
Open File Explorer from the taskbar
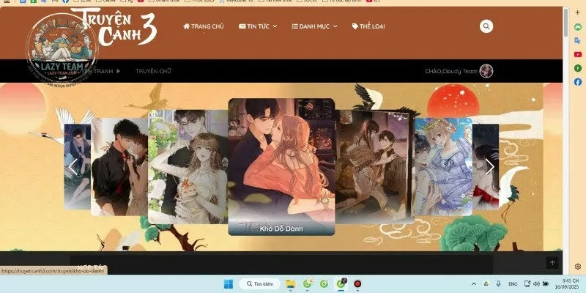[x=290, y=283]
